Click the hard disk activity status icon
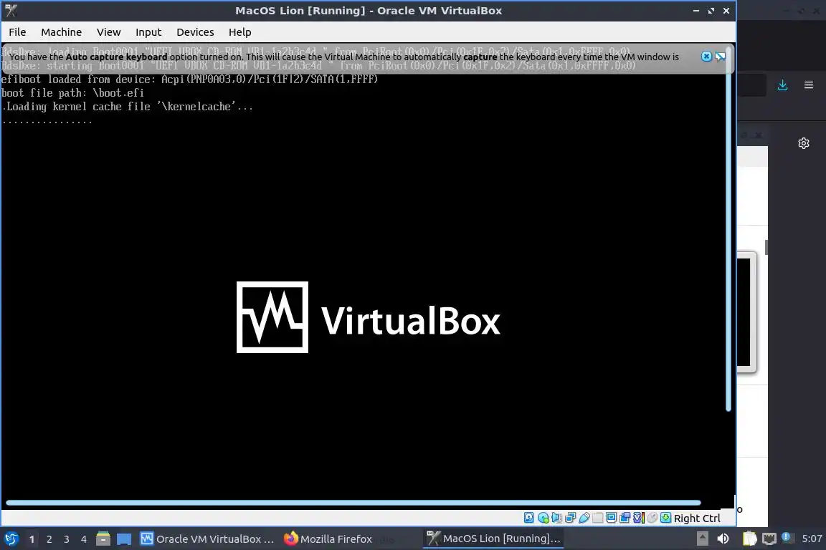The width and height of the screenshot is (826, 550). coord(529,518)
